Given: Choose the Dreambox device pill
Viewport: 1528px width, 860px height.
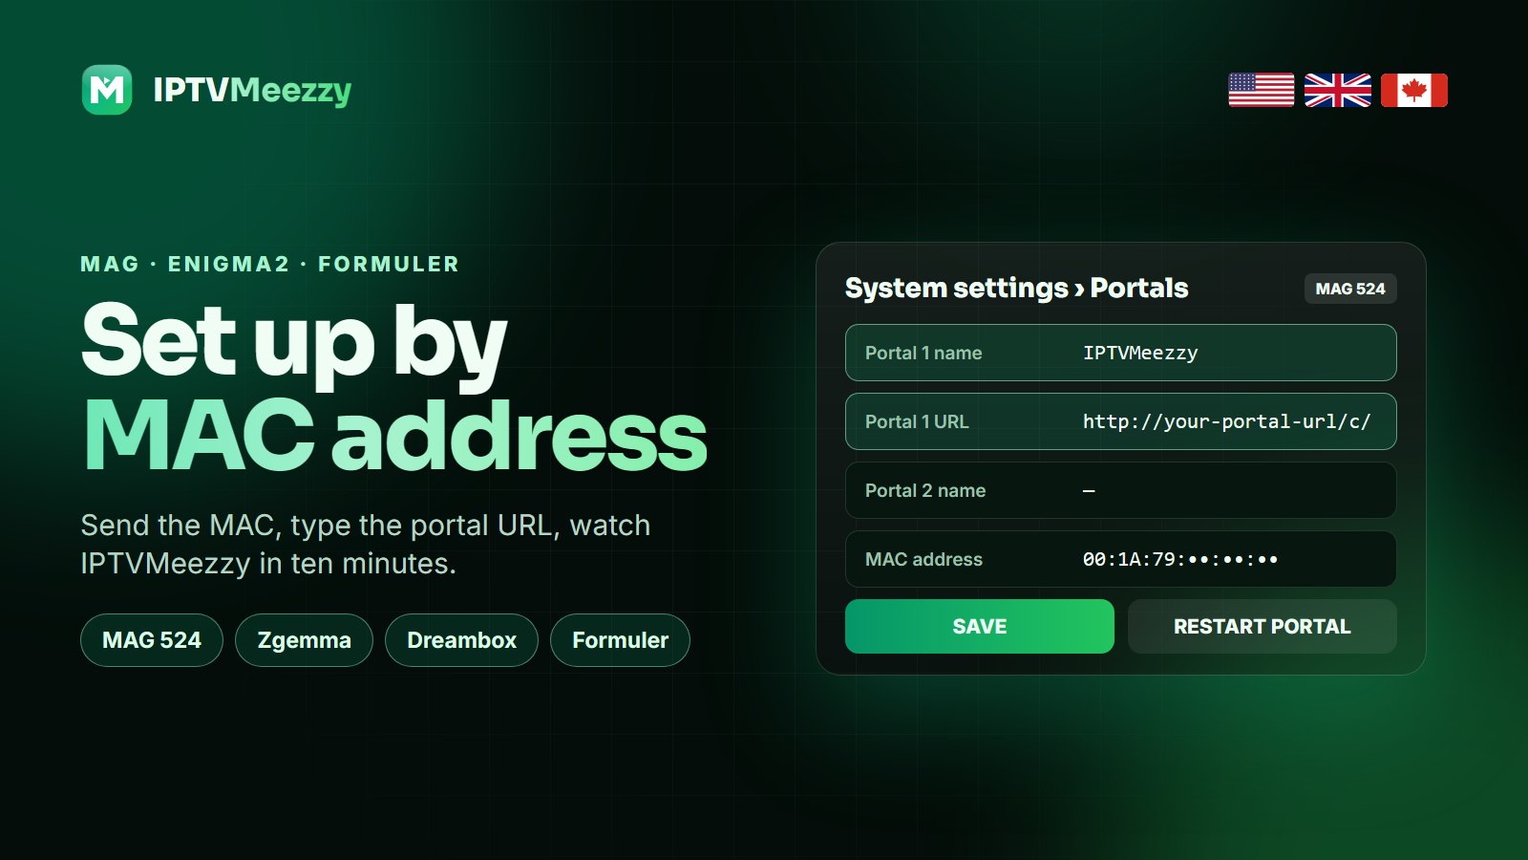Looking at the screenshot, I should click(461, 640).
